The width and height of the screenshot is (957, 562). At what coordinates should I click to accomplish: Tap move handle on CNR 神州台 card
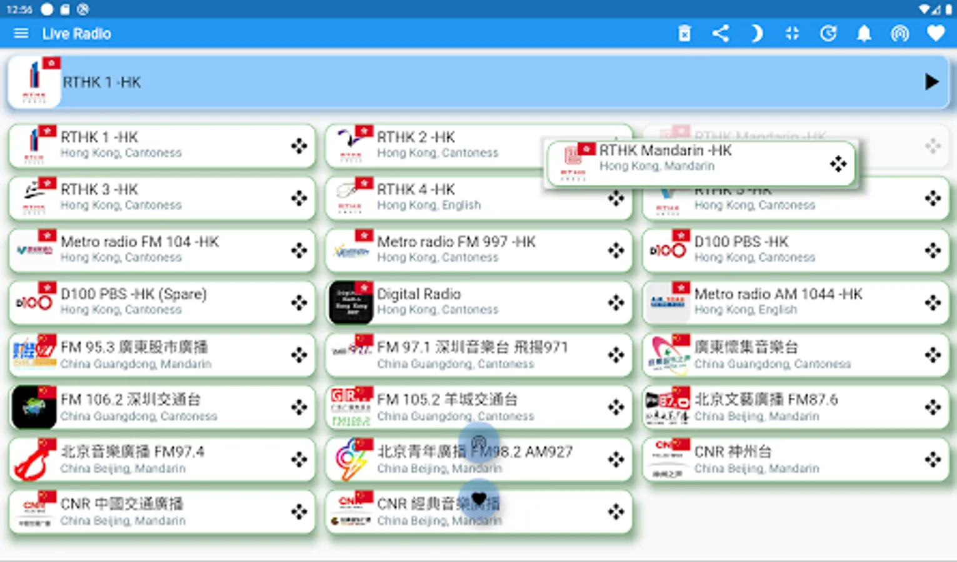click(933, 460)
